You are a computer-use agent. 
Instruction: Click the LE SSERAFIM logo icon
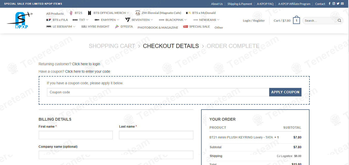point(49,27)
